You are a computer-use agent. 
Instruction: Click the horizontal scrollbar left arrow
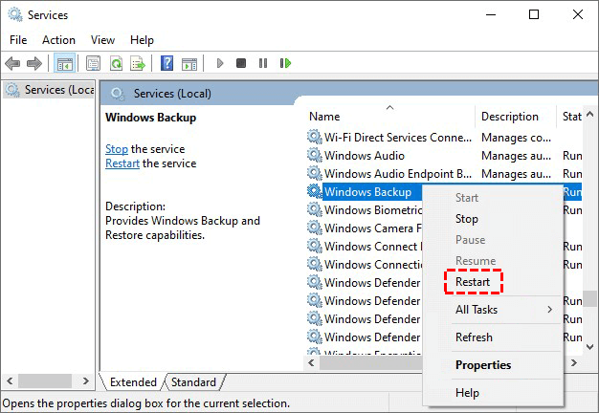[x=311, y=363]
